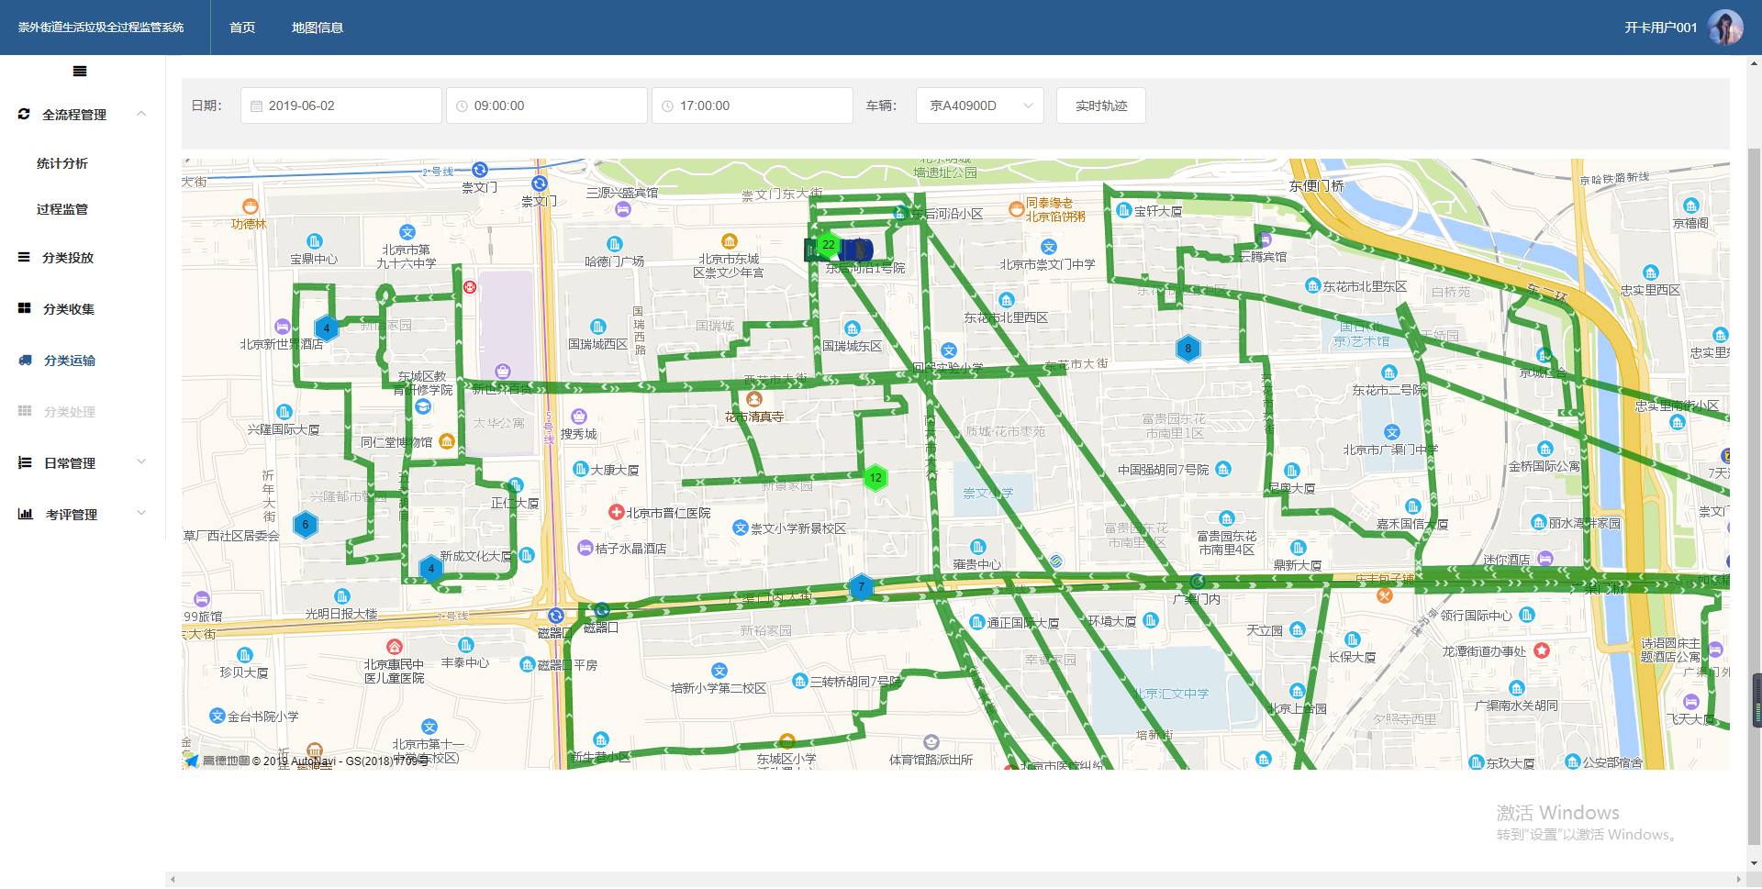The image size is (1762, 889).
Task: Open the 地图信息 navigation tab
Action: point(318,28)
